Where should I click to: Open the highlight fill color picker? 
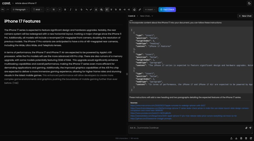[x=101, y=9]
